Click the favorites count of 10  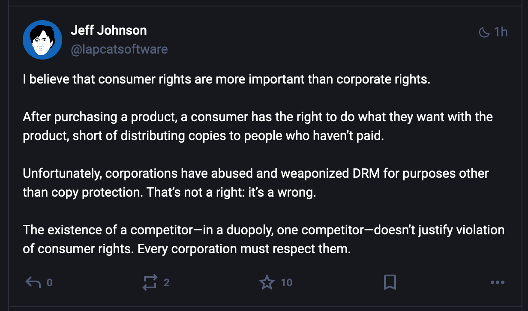coord(286,283)
